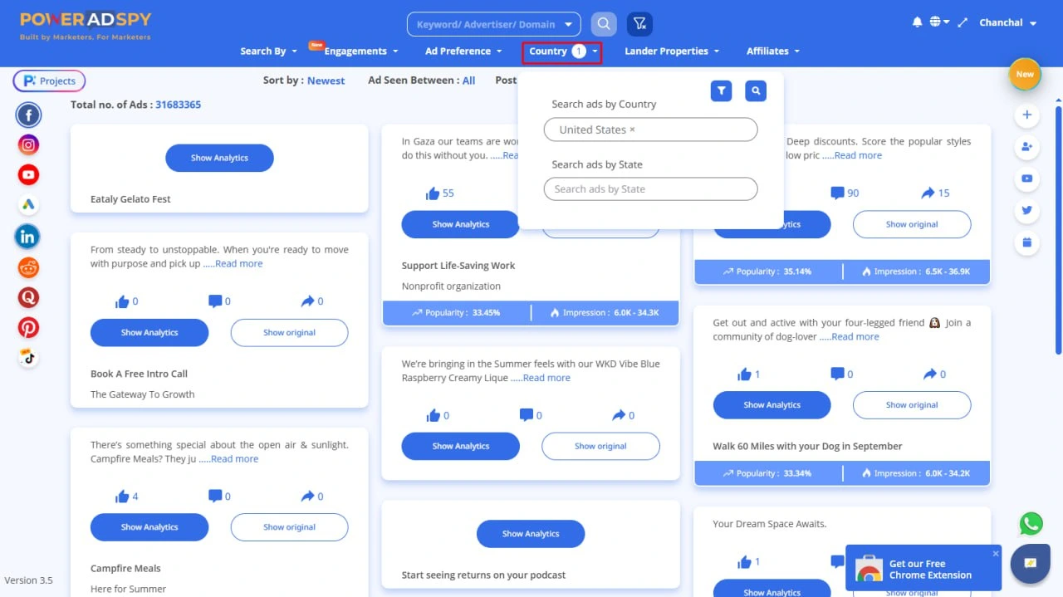The image size is (1063, 597).
Task: Show original of WKD Vibe Blue Raspberry ad
Action: coord(600,447)
